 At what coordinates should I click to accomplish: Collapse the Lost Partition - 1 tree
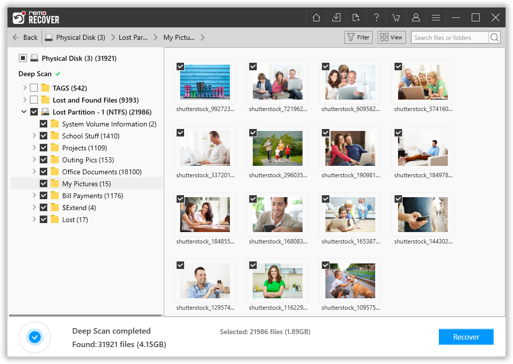24,112
